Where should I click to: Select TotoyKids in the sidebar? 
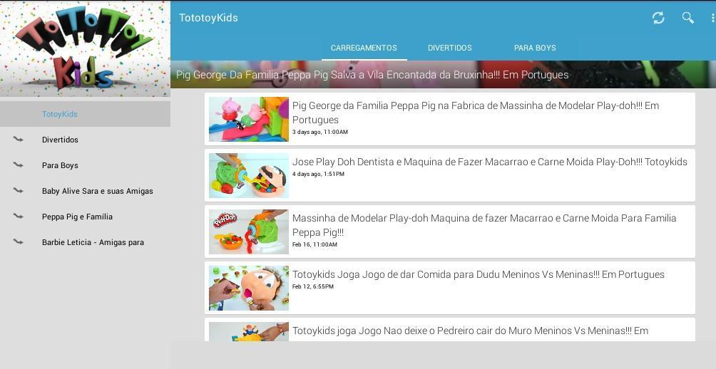click(85, 114)
